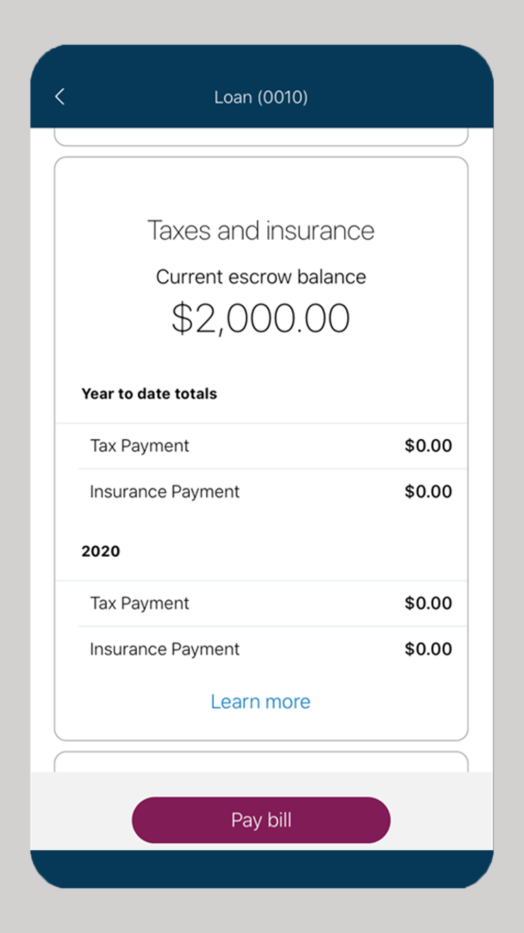Open the Learn more link

pos(260,702)
